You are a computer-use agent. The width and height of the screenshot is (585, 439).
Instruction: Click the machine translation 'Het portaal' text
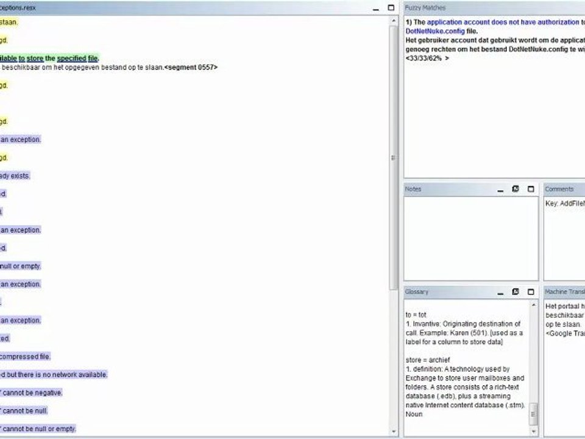tap(565, 306)
